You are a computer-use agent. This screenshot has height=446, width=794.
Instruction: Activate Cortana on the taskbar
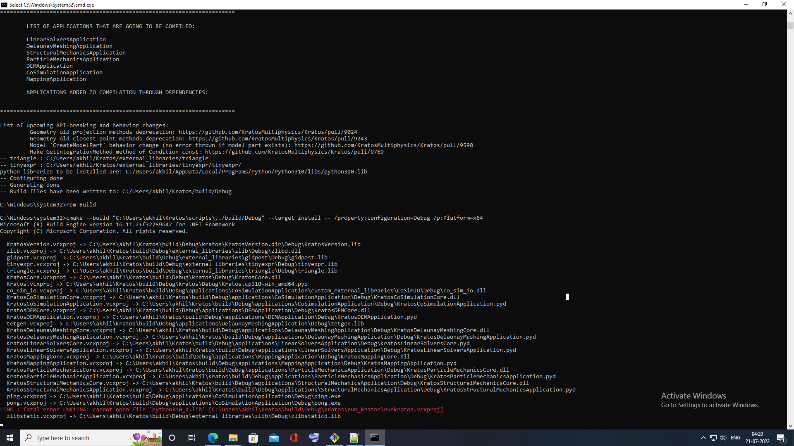click(x=172, y=438)
